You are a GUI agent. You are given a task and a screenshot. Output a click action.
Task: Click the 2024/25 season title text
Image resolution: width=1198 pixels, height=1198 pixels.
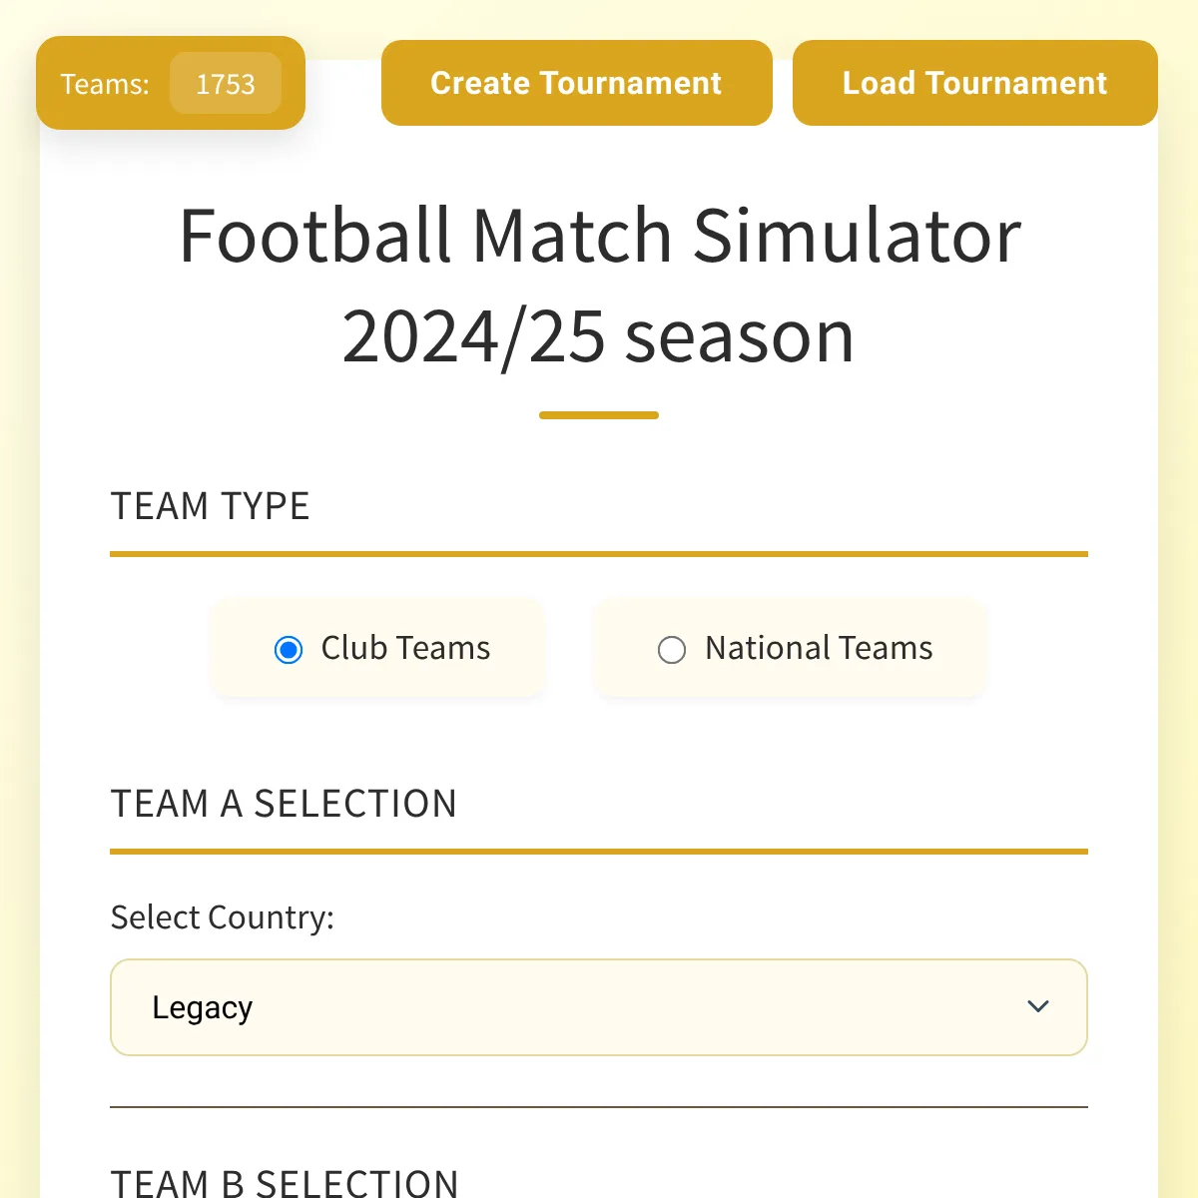click(x=599, y=337)
